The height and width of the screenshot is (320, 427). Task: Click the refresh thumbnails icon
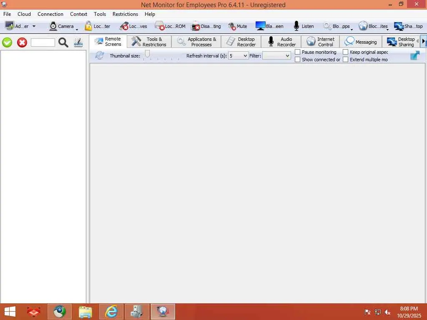99,55
